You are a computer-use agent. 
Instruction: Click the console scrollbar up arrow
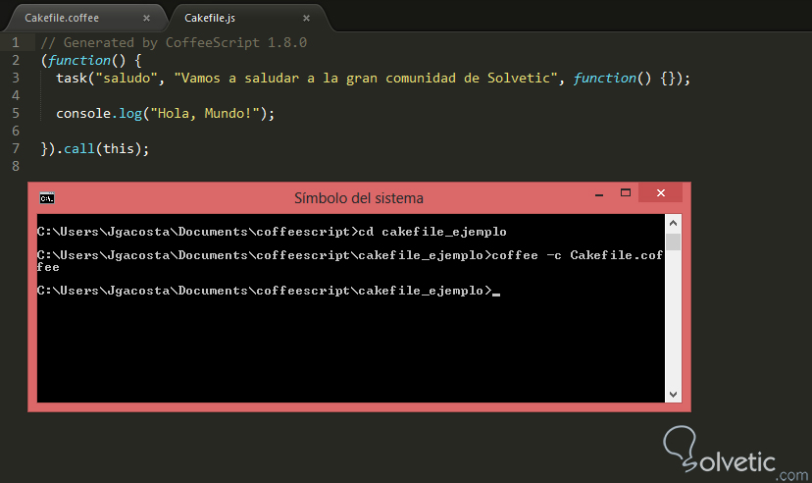674,225
